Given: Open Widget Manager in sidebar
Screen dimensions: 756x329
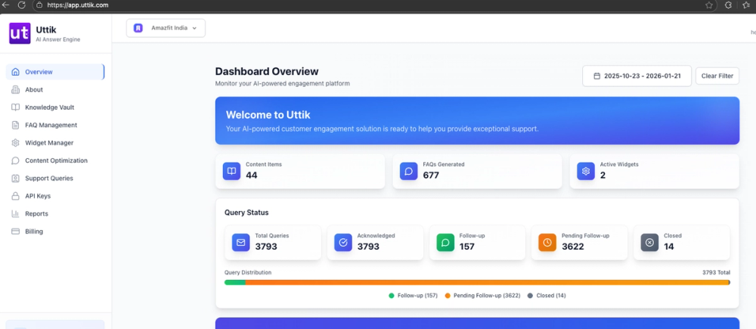Looking at the screenshot, I should tap(55, 143).
